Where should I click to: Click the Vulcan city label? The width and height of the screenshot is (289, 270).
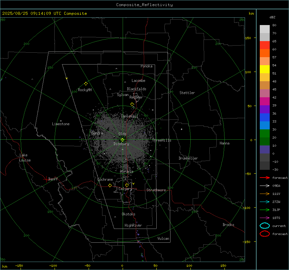click(x=163, y=238)
